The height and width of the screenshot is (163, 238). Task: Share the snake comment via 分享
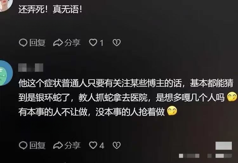(72, 145)
